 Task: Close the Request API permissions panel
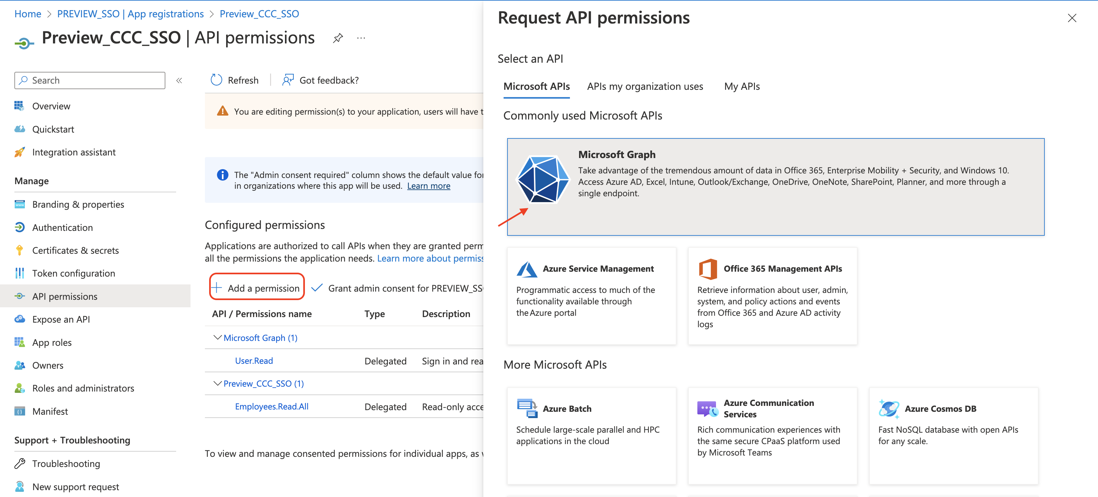pos(1072,18)
